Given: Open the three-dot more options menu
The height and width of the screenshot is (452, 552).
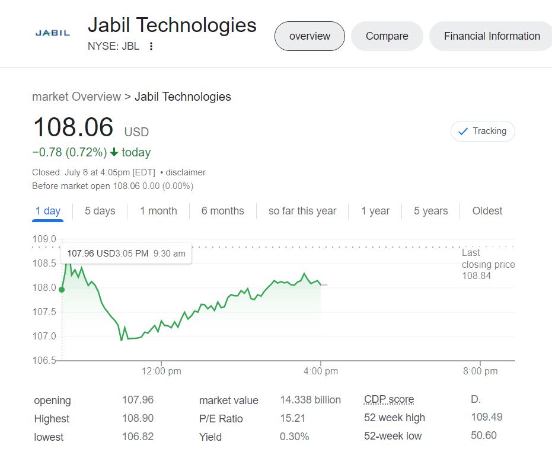Looking at the screenshot, I should 151,46.
